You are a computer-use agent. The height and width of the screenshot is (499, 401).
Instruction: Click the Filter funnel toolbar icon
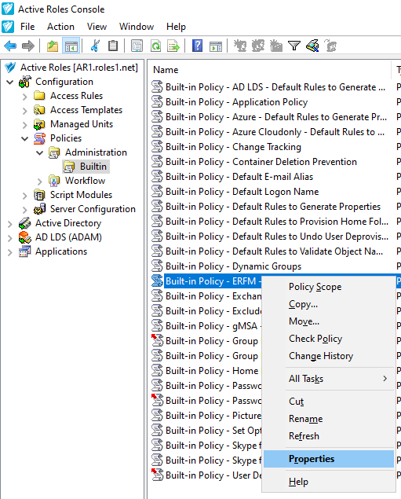294,46
